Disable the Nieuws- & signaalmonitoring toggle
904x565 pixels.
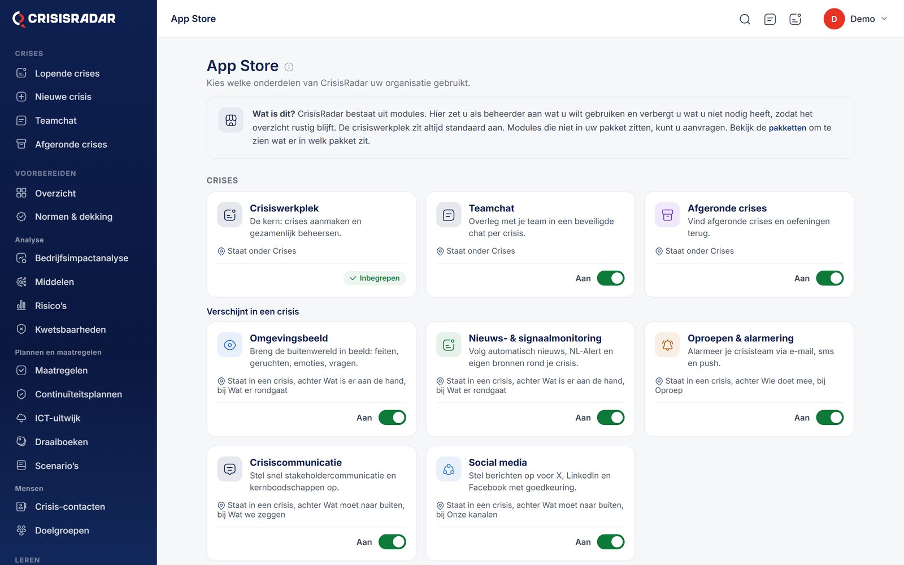pyautogui.click(x=611, y=418)
